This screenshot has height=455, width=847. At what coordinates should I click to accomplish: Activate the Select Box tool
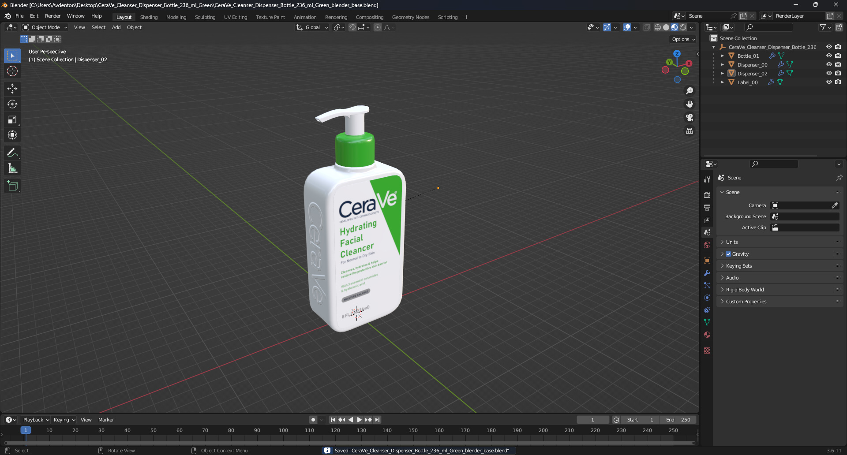(x=12, y=56)
